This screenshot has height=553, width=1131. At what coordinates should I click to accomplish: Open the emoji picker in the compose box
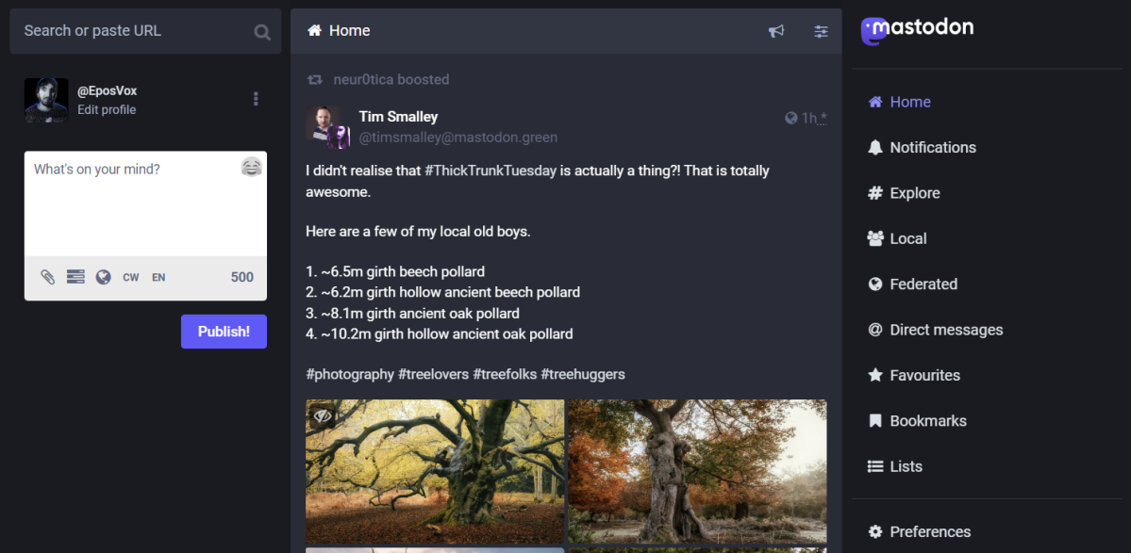(251, 168)
